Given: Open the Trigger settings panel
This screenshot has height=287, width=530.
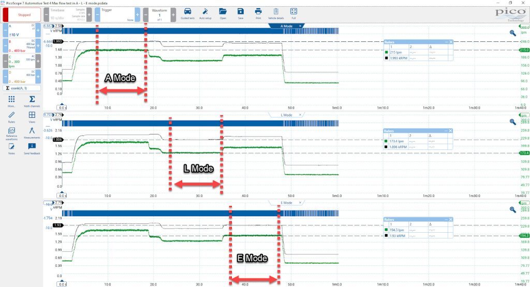Looking at the screenshot, I should point(117,15).
